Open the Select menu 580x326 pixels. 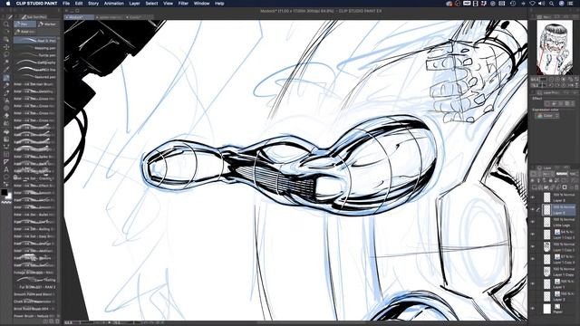pyautogui.click(x=151, y=4)
